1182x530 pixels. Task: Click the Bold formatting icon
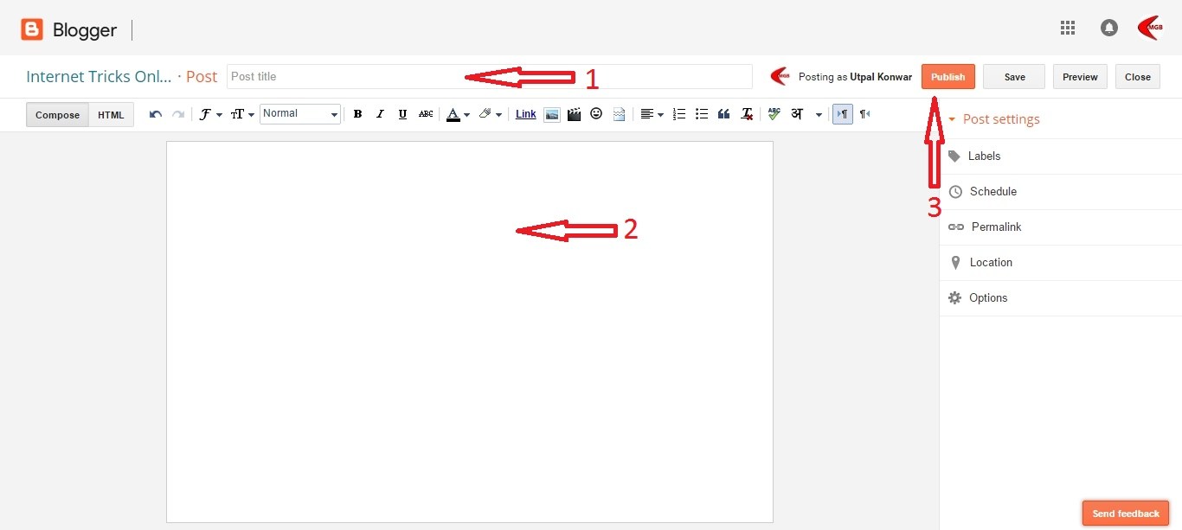357,114
